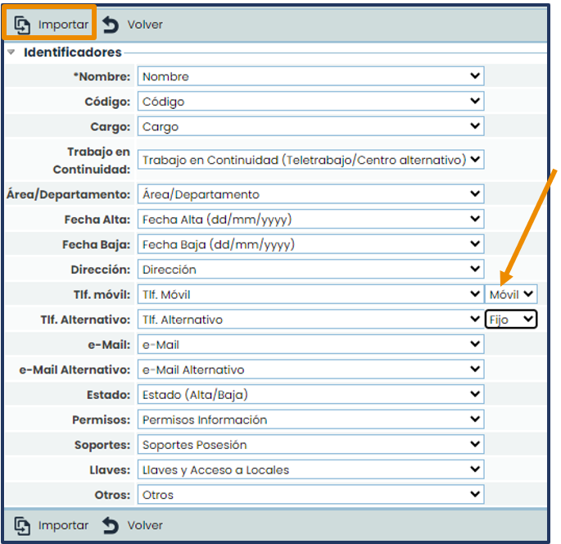The width and height of the screenshot is (561, 544).
Task: Click the bottom Importar text label
Action: point(63,525)
